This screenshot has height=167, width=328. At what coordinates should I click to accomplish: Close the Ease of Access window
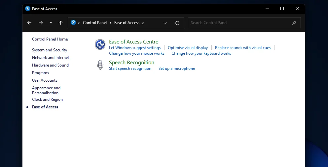click(x=297, y=9)
